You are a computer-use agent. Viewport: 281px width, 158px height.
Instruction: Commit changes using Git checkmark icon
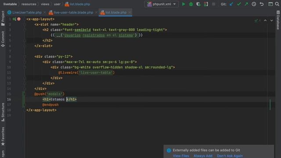click(x=239, y=4)
